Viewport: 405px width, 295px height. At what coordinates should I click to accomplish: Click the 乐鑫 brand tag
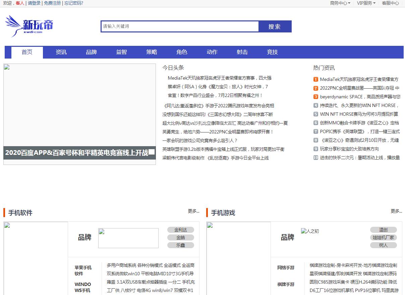pos(181,245)
